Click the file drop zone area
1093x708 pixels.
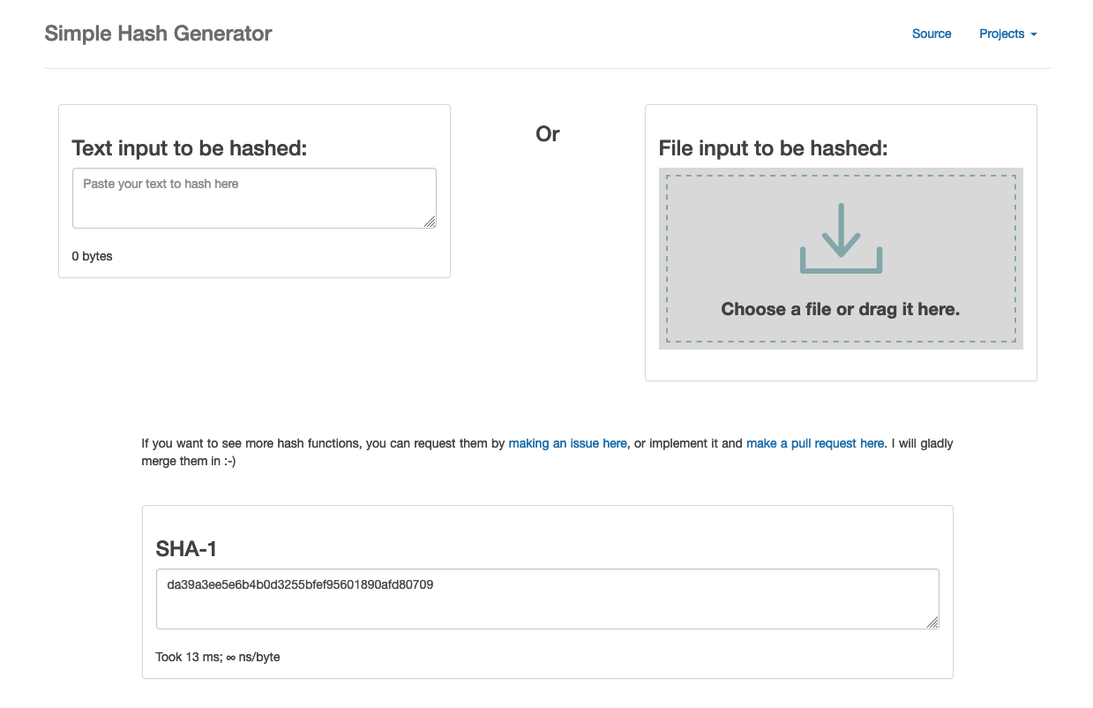(x=841, y=259)
